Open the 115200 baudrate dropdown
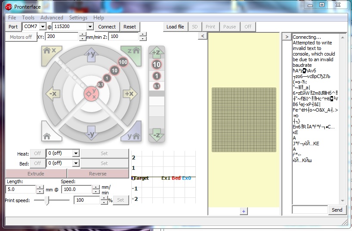Viewport: 352px width, 231px height. [90, 27]
